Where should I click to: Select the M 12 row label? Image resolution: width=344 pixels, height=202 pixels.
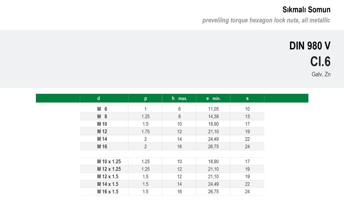click(x=102, y=132)
